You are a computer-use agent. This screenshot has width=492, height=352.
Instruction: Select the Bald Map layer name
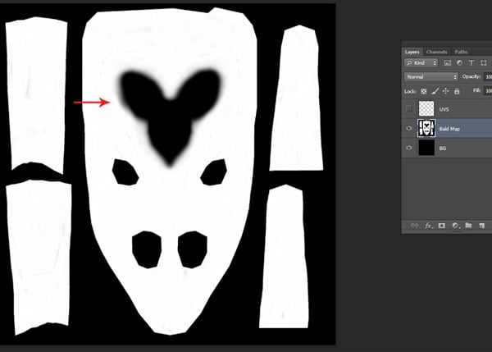click(449, 129)
